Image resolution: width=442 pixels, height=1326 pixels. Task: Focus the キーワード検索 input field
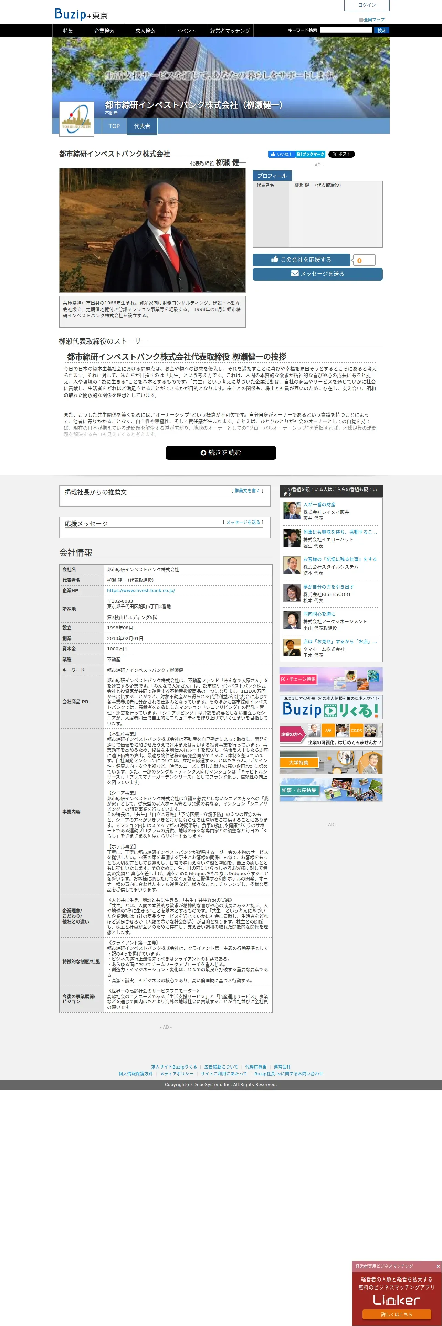[x=346, y=30]
